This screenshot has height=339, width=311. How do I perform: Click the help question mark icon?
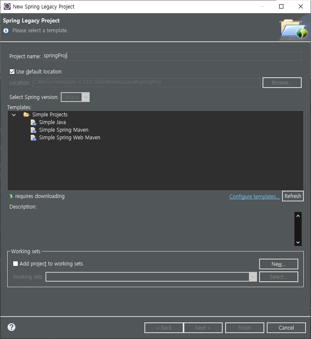tap(11, 327)
